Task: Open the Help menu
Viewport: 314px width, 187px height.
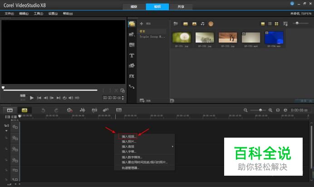Action: 68,14
